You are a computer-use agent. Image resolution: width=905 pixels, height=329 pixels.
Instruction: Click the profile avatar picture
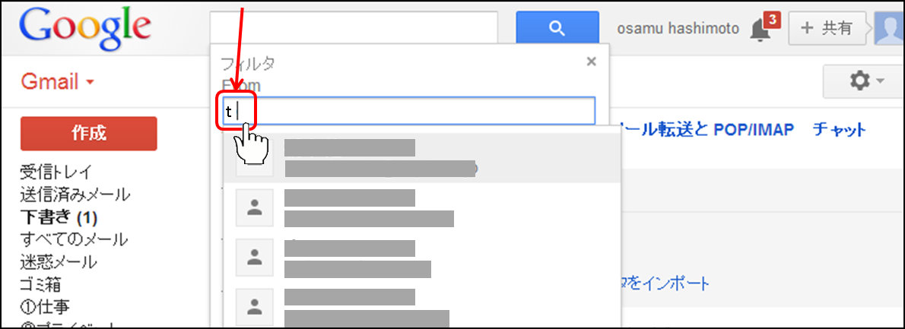point(888,29)
